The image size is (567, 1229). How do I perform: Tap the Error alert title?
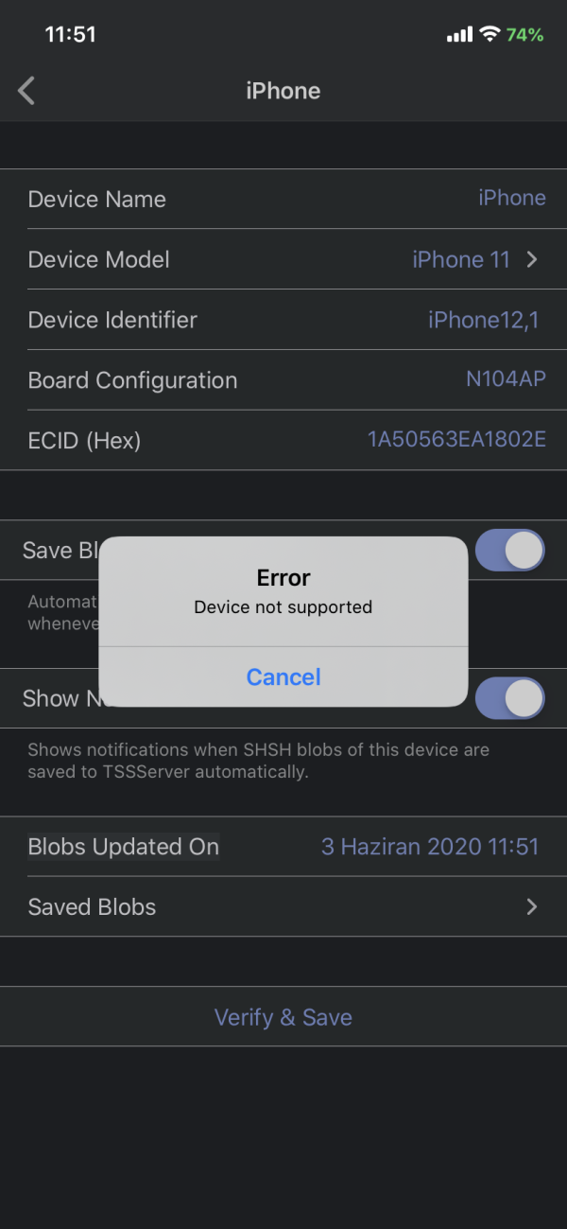[283, 577]
